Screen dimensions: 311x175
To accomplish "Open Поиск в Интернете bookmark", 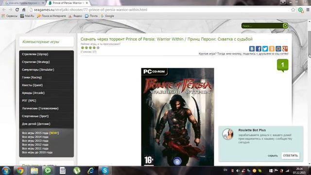I will (52, 16).
